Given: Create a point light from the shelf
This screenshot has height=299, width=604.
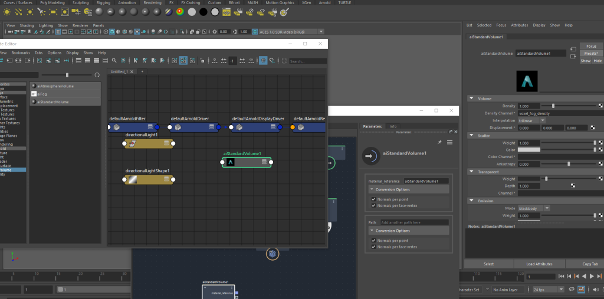Looking at the screenshot, I should click(29, 12).
